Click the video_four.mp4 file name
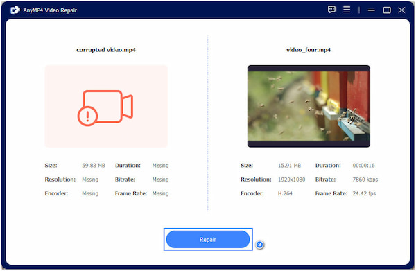The image size is (416, 271). click(309, 50)
